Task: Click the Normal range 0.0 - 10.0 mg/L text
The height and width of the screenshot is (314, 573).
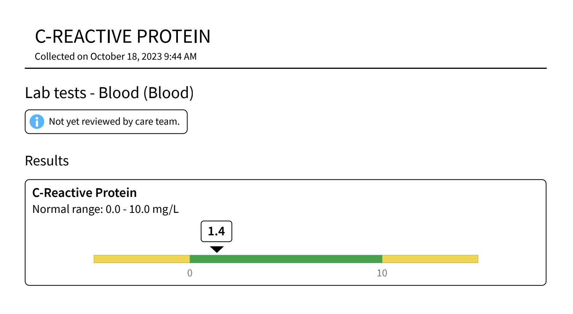Action: coord(106,209)
